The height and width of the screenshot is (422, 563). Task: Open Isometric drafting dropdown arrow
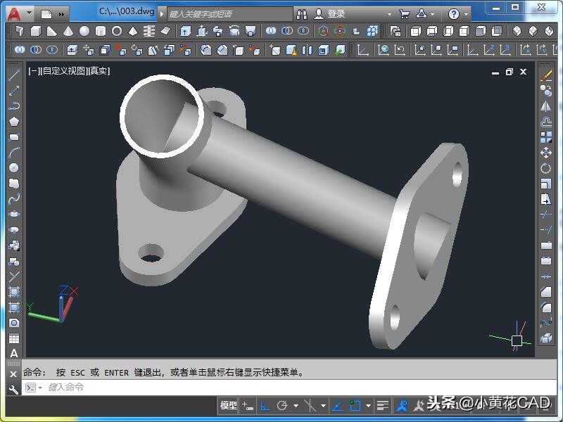pyautogui.click(x=323, y=406)
